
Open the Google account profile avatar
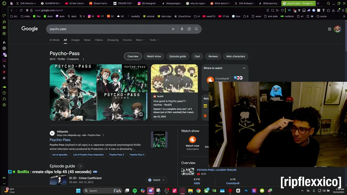click(338, 29)
